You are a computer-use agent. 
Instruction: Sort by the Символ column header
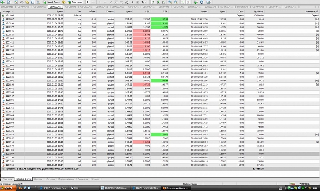click(x=105, y=12)
